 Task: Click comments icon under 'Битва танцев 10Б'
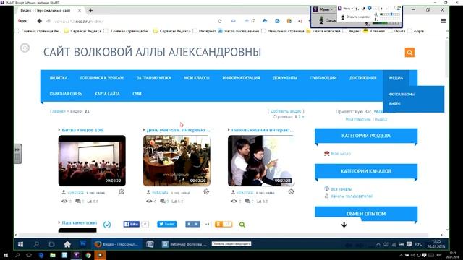coord(78,201)
